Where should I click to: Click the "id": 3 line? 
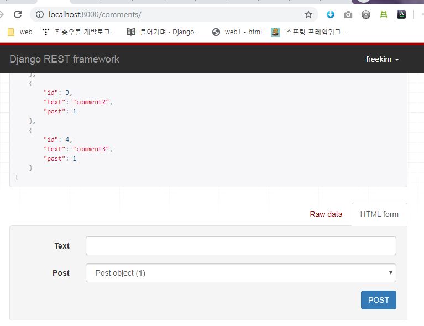point(57,92)
